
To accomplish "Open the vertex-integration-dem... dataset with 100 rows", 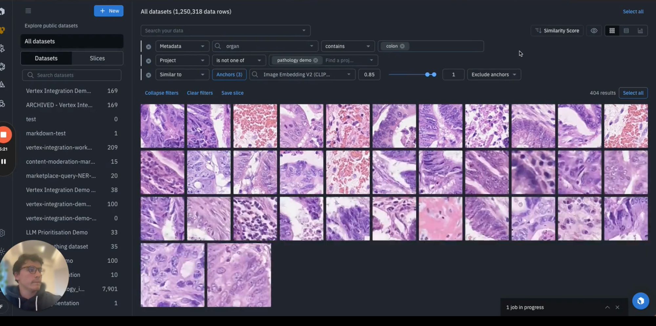I will (x=72, y=204).
